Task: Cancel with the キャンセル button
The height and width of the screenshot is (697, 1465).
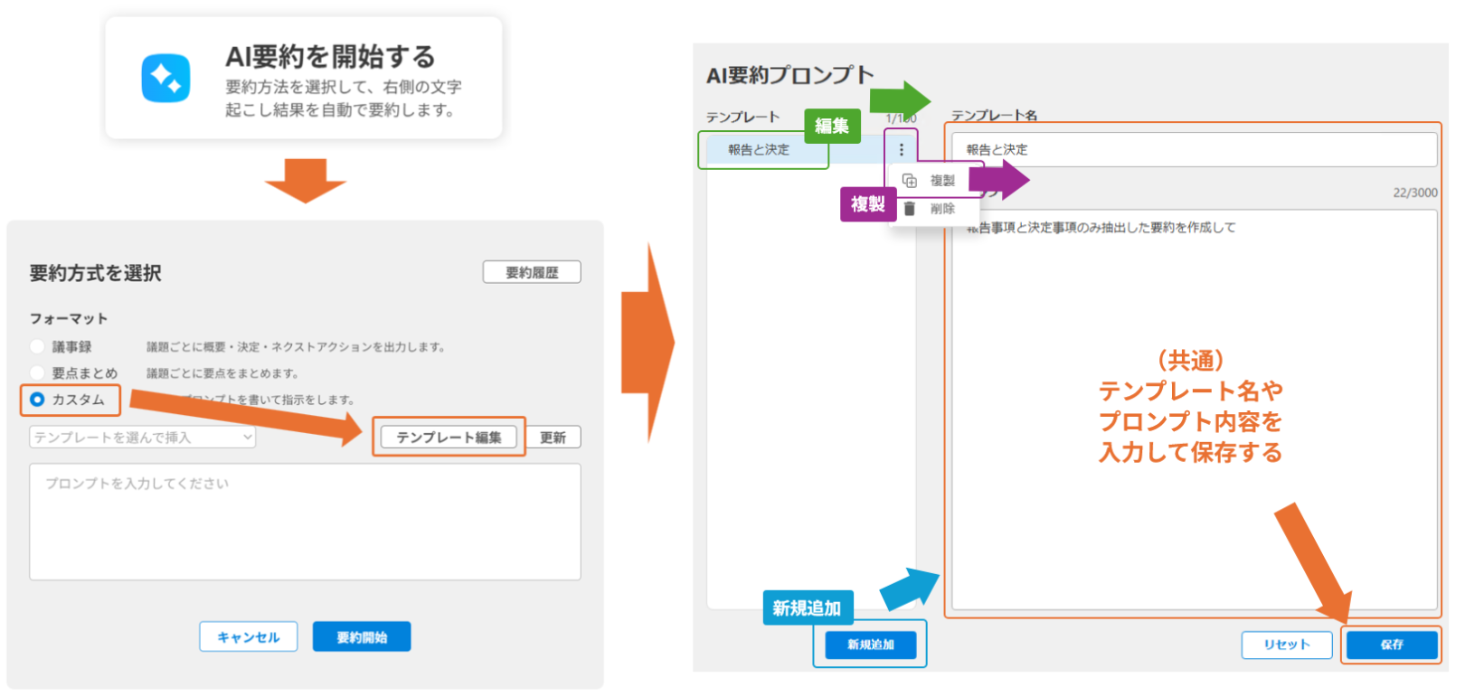Action: point(248,637)
